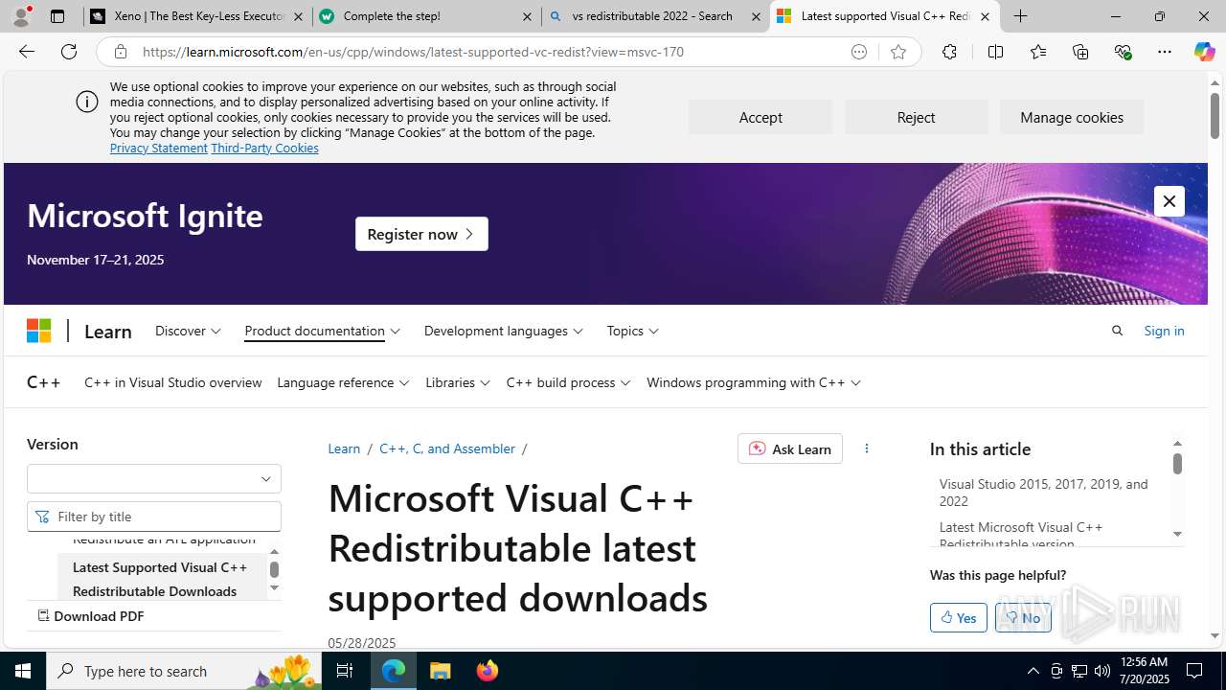Expand the Libraries menu

click(x=458, y=382)
